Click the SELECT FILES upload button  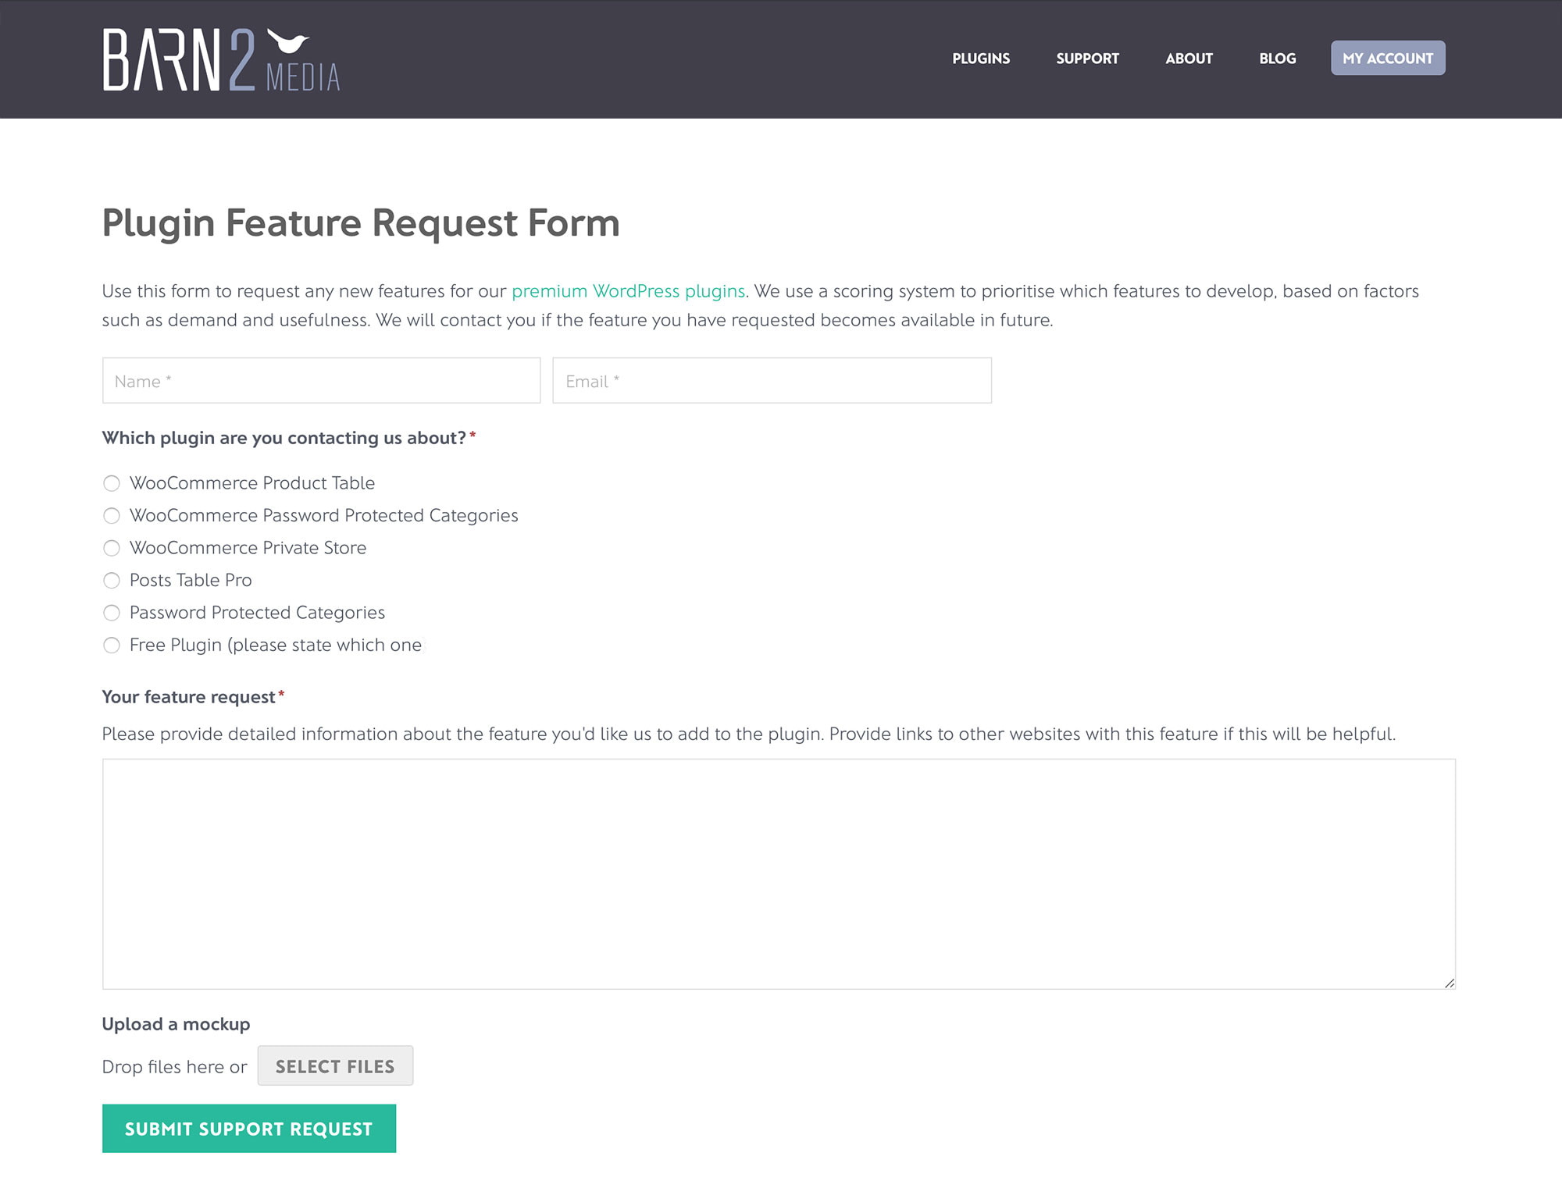335,1065
